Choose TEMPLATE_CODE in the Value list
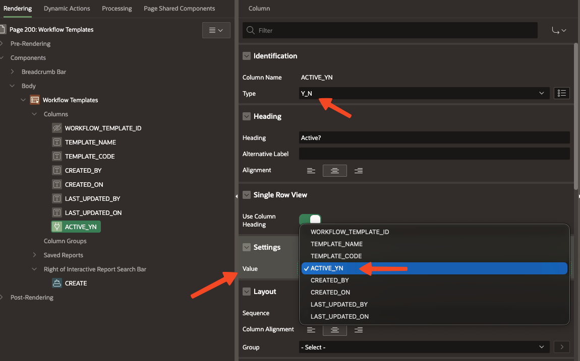 (434, 256)
